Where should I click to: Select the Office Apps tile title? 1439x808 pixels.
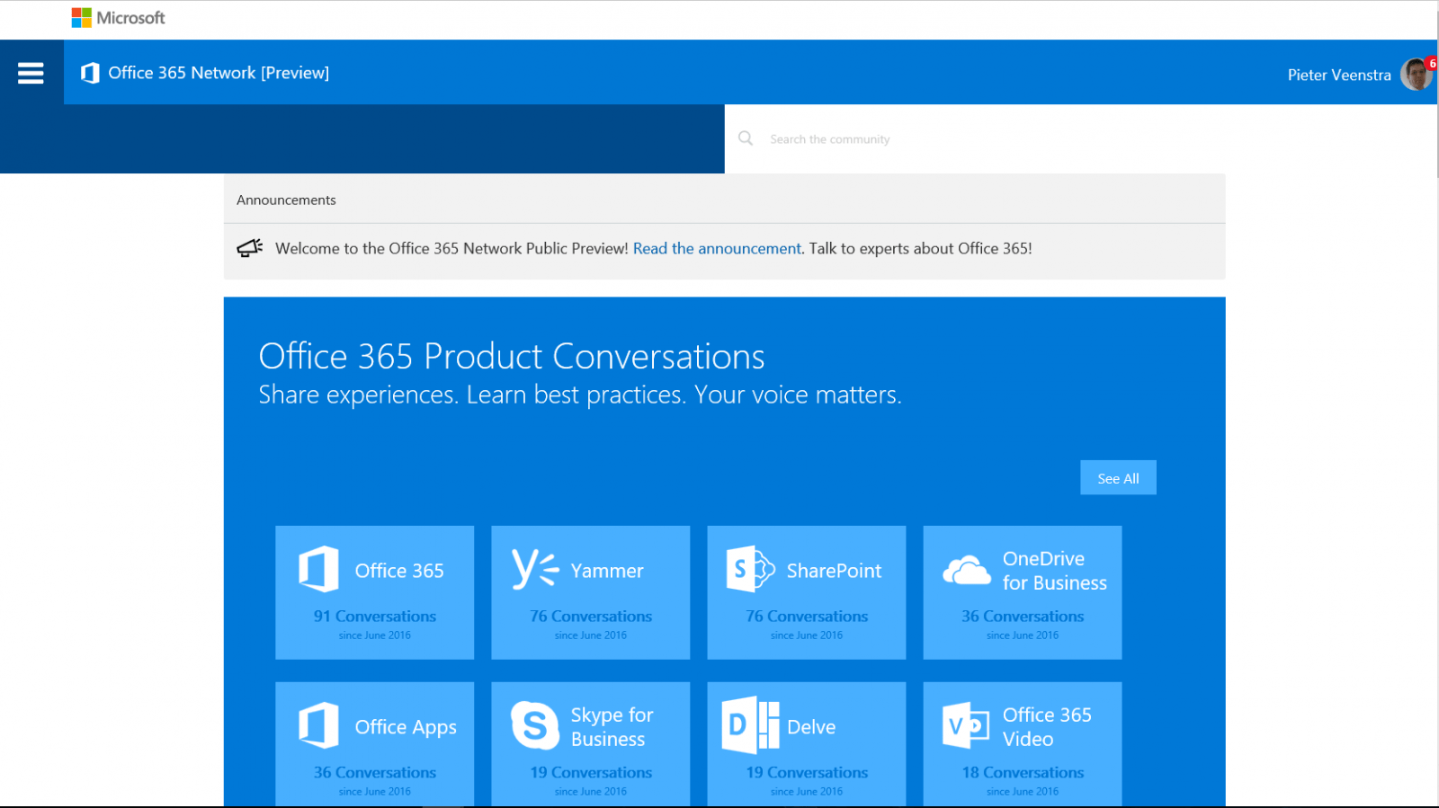pyautogui.click(x=406, y=727)
